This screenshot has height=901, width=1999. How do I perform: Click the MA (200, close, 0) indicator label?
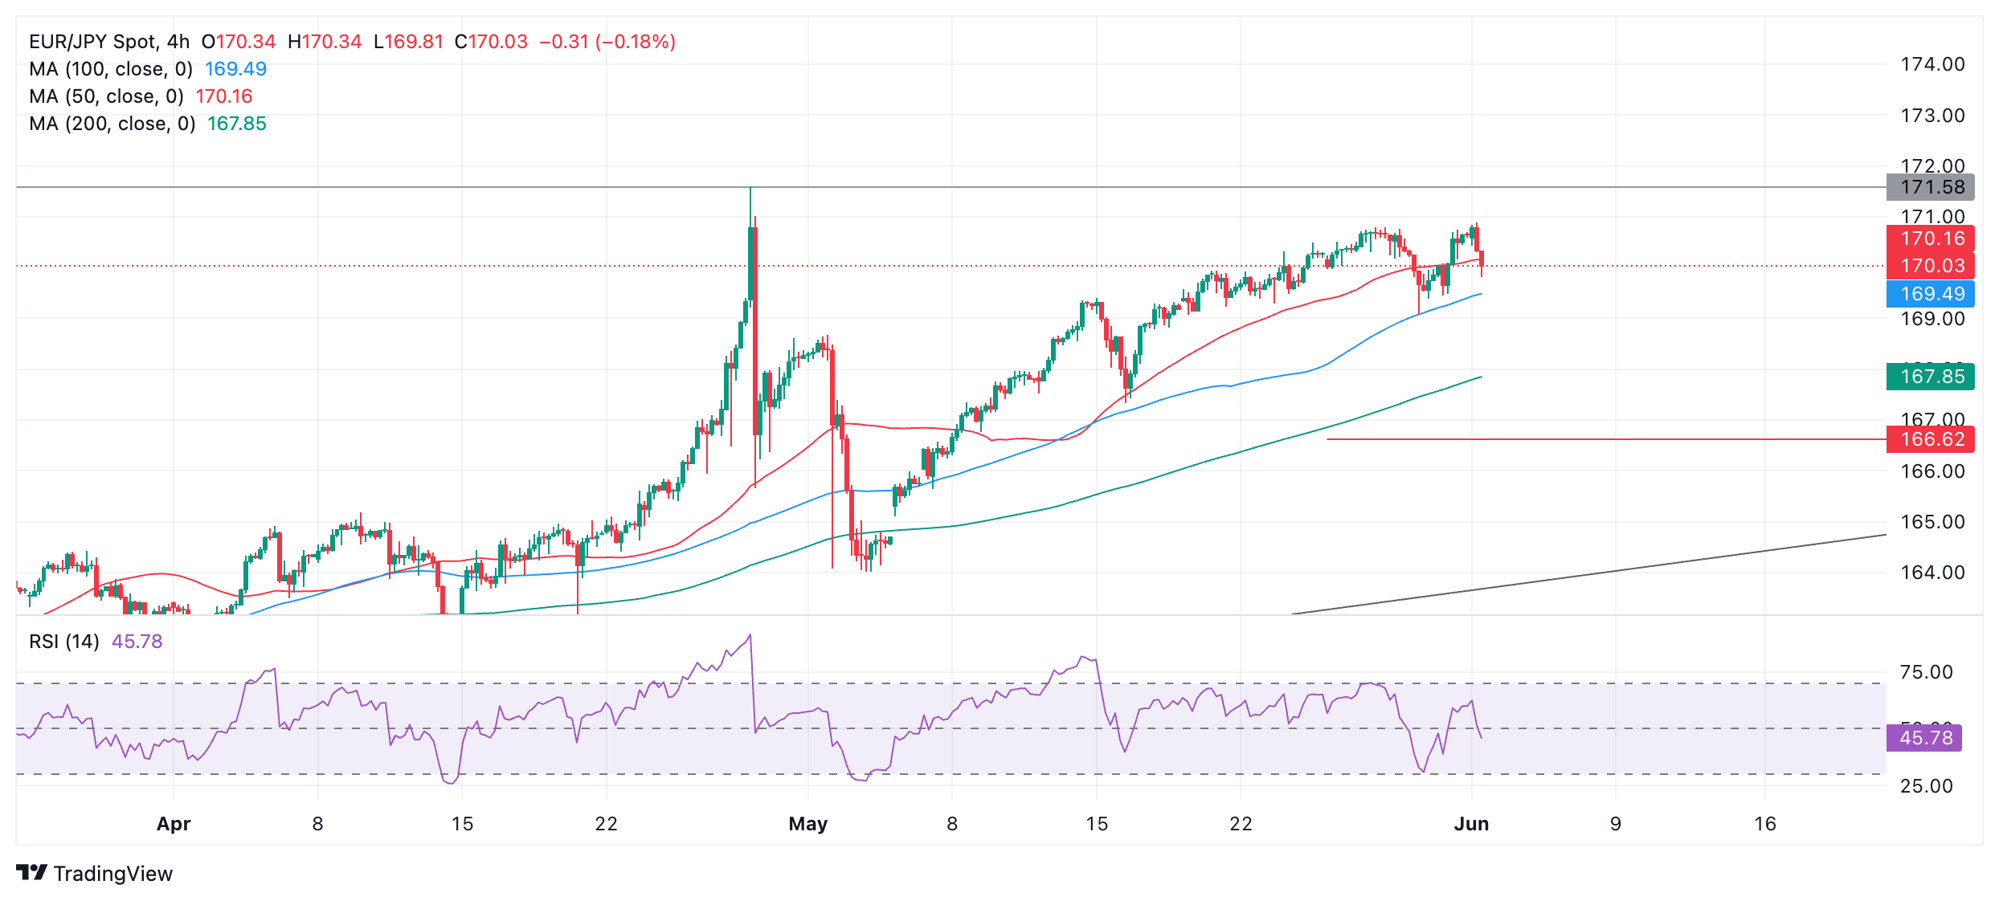tap(112, 124)
